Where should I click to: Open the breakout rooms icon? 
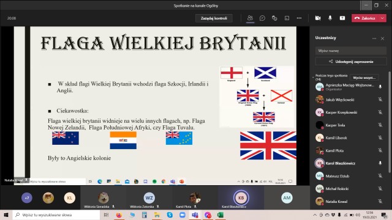coord(287,18)
